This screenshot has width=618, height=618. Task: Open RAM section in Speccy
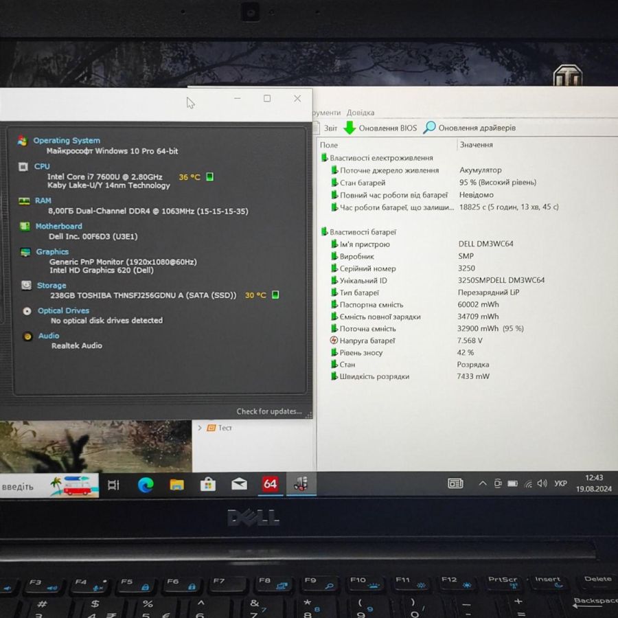point(43,201)
